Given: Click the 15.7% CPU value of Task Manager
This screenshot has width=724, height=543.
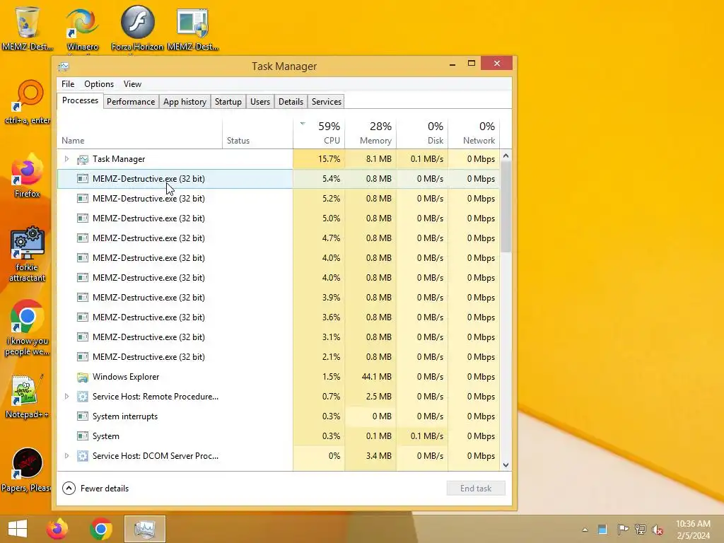Looking at the screenshot, I should click(x=329, y=159).
